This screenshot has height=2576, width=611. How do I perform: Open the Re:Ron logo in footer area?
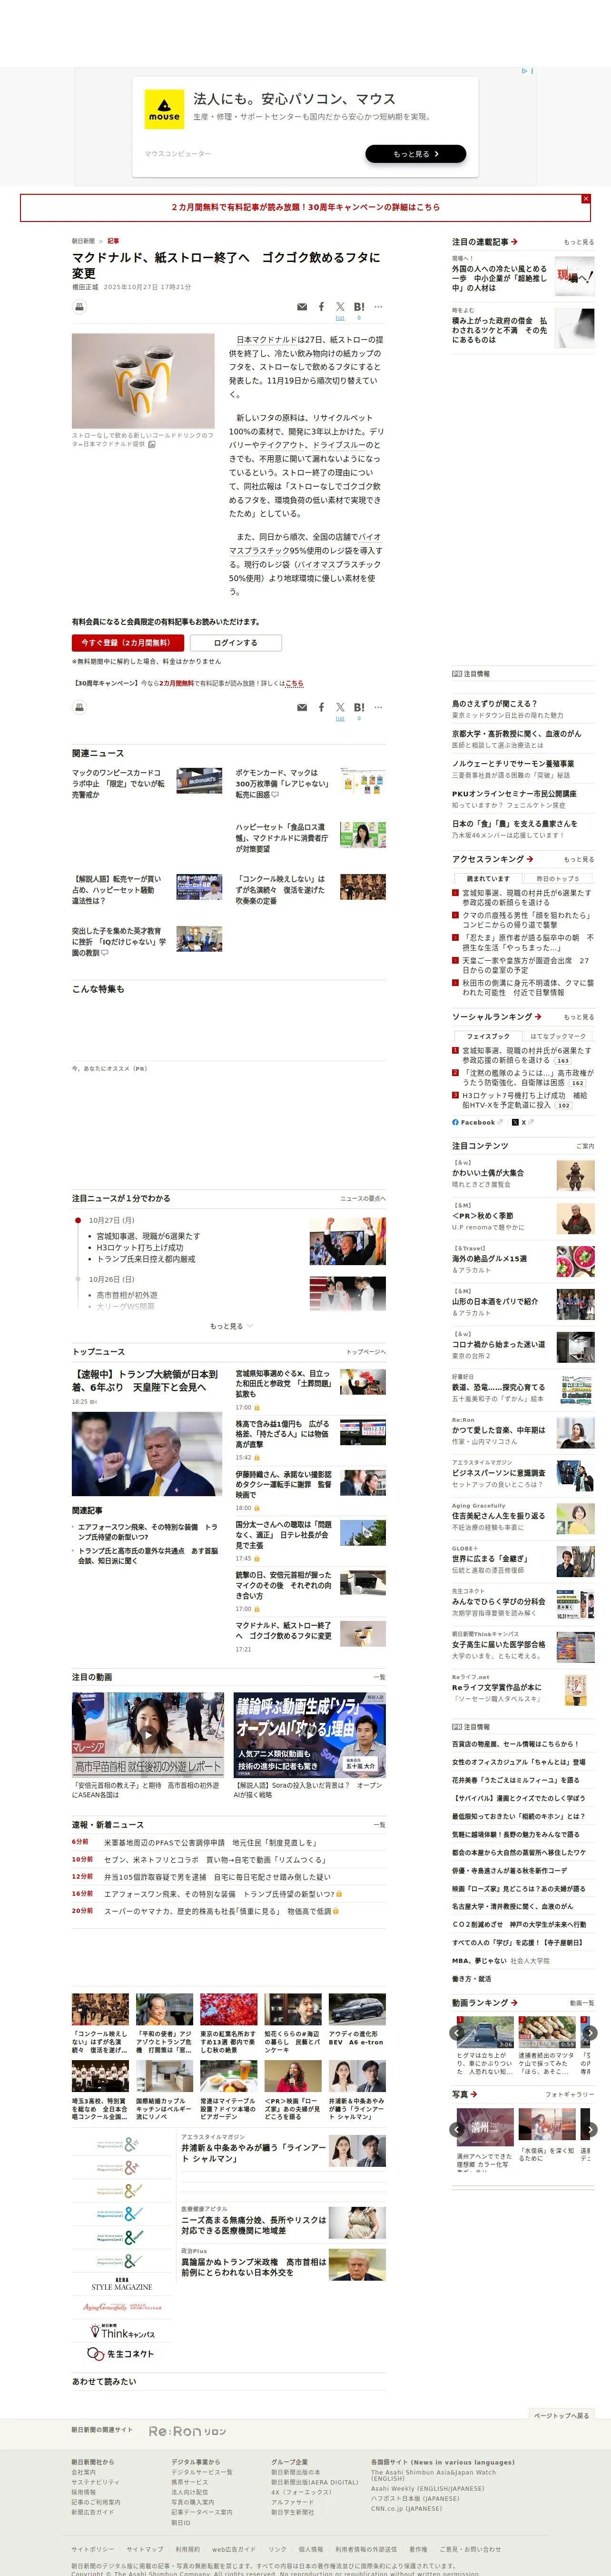tap(187, 2431)
